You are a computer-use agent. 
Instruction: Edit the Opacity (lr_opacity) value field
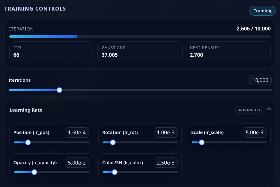[77, 163]
